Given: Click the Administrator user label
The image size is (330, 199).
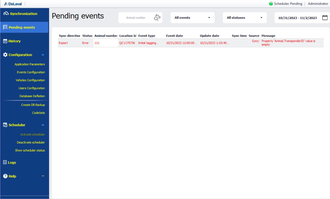Looking at the screenshot, I should pos(318,4).
